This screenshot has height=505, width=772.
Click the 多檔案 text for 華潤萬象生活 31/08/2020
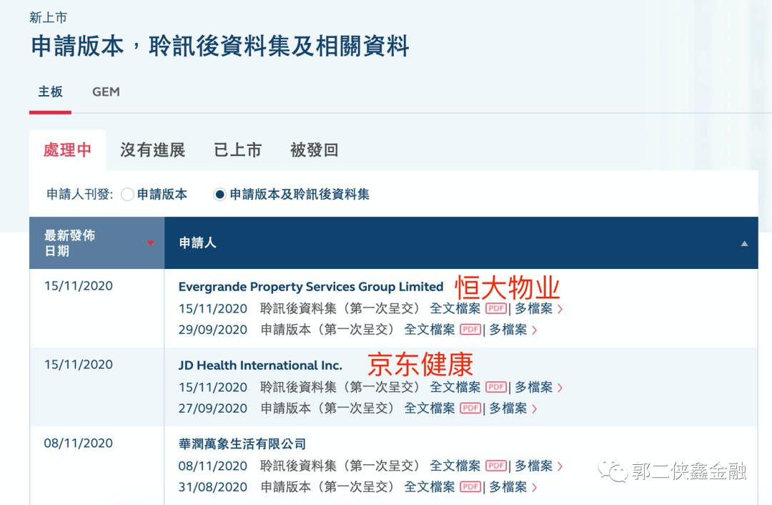508,487
